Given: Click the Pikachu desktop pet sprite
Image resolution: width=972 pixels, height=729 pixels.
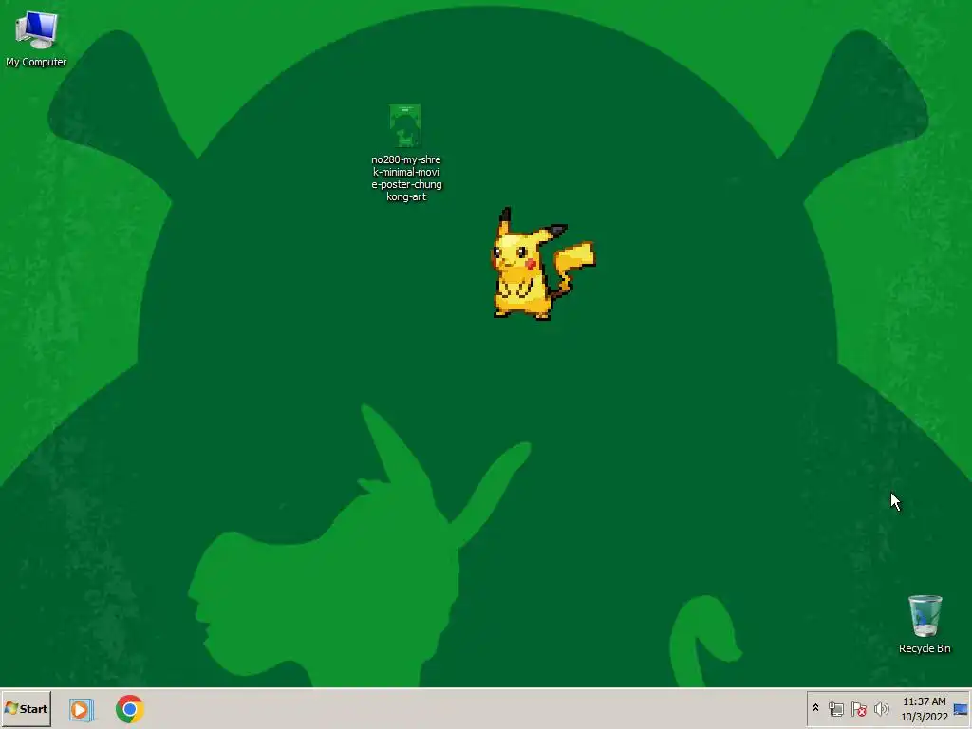Looking at the screenshot, I should tap(542, 264).
